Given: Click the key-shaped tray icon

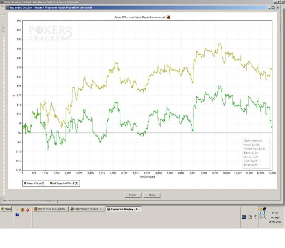Looking at the screenshot, I should (x=265, y=217).
